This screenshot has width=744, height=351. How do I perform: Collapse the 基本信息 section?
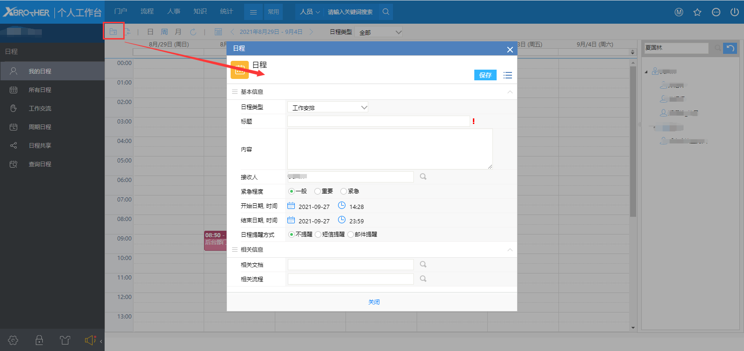[510, 92]
